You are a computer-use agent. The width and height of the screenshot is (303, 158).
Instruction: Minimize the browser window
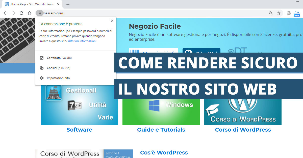point(298,2)
